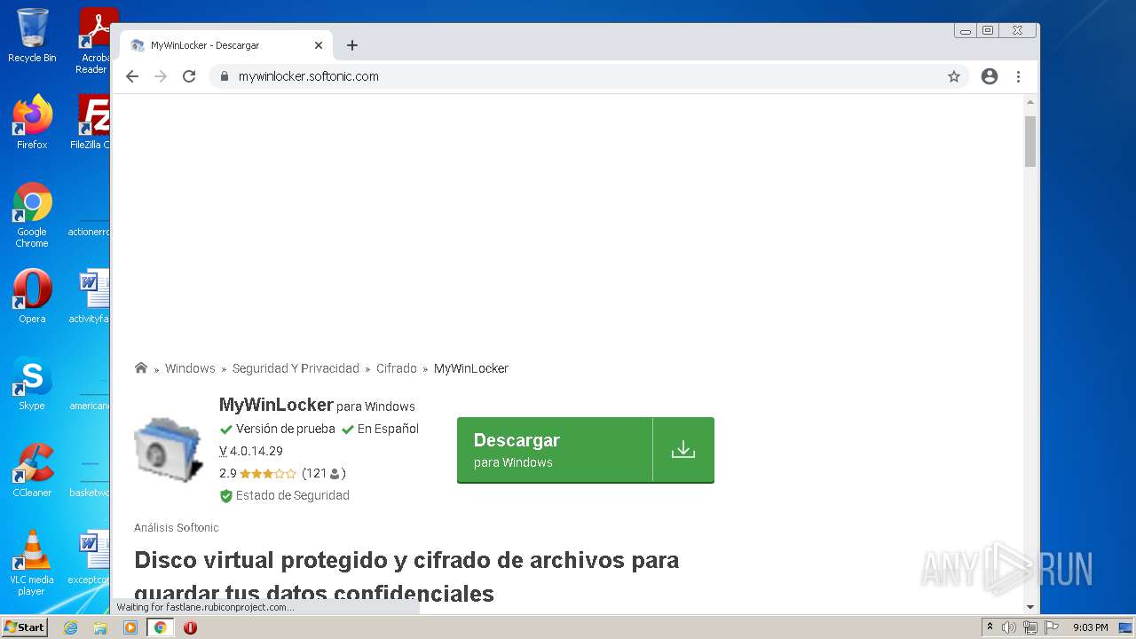
Task: Click the volume speaker tray icon
Action: point(1009,627)
